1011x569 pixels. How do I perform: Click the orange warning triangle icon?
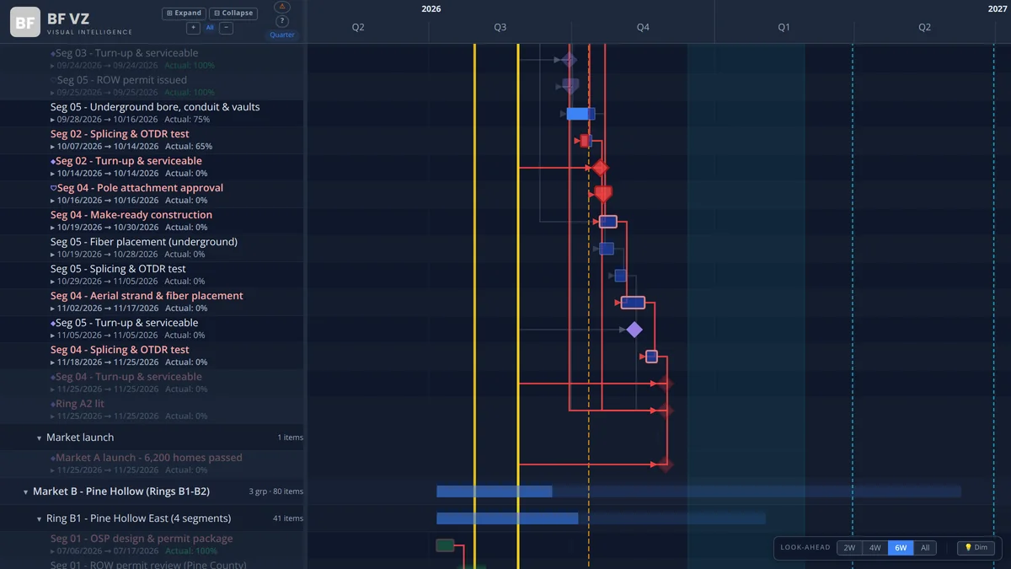282,7
